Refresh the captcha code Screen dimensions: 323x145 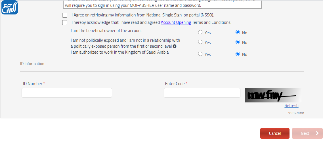coord(291,106)
